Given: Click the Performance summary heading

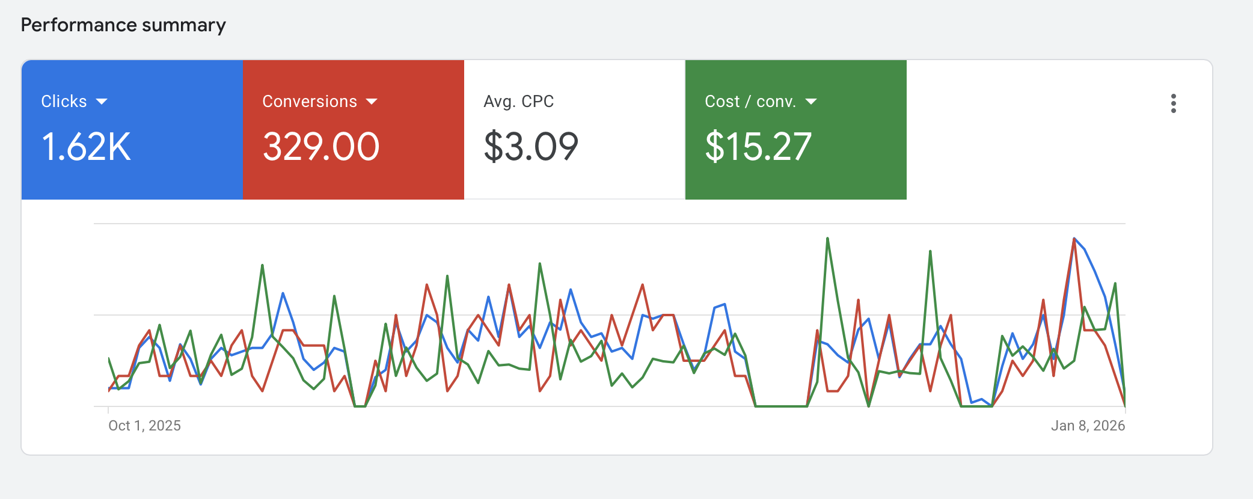Looking at the screenshot, I should pyautogui.click(x=123, y=25).
